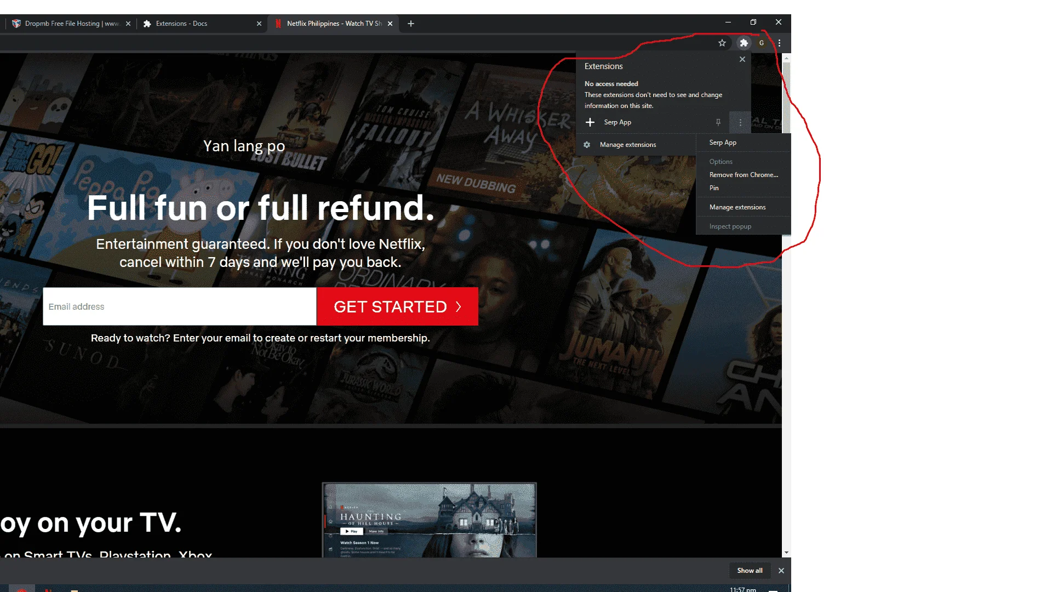
Task: Click the scrollbar up arrow
Action: (786, 58)
